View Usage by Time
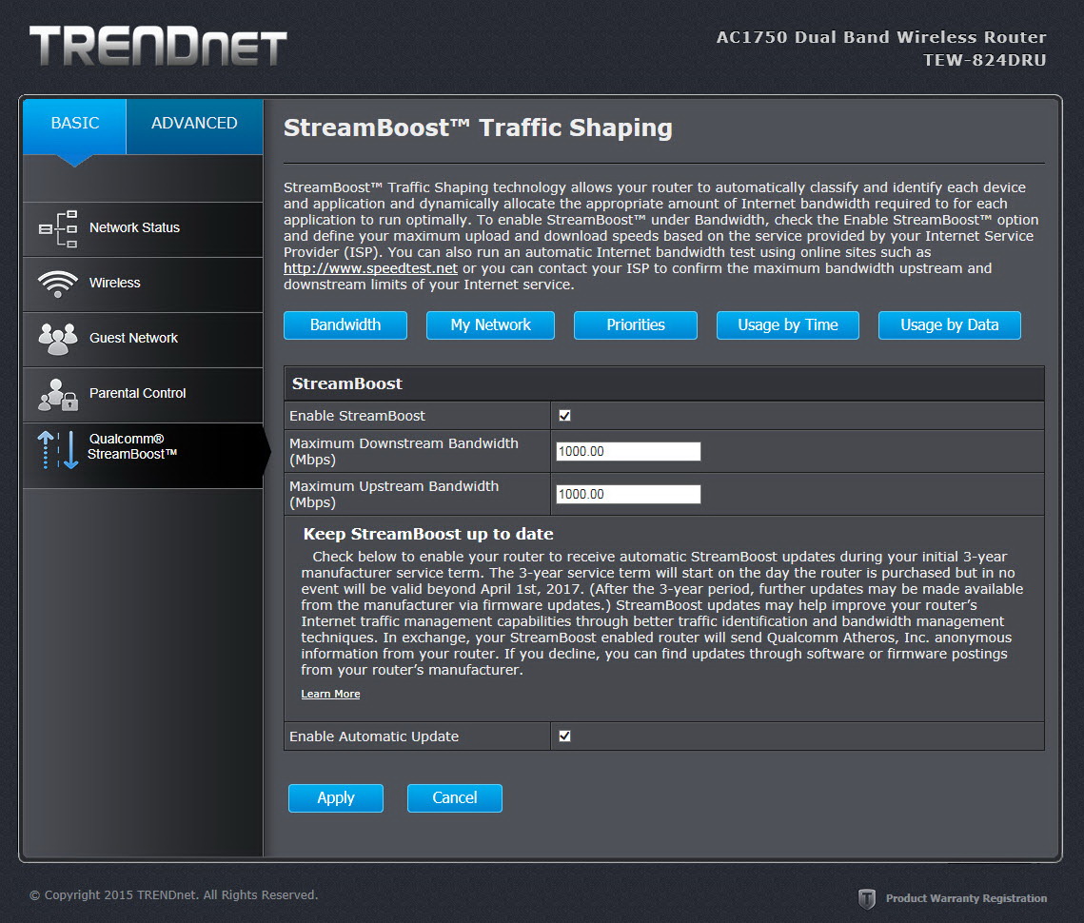The image size is (1084, 923). [x=787, y=324]
